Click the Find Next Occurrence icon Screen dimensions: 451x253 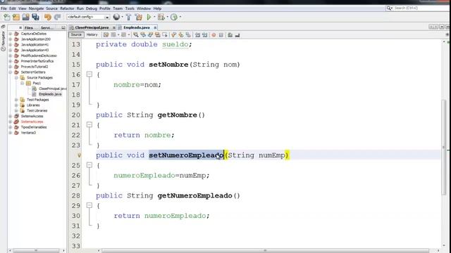click(150, 34)
